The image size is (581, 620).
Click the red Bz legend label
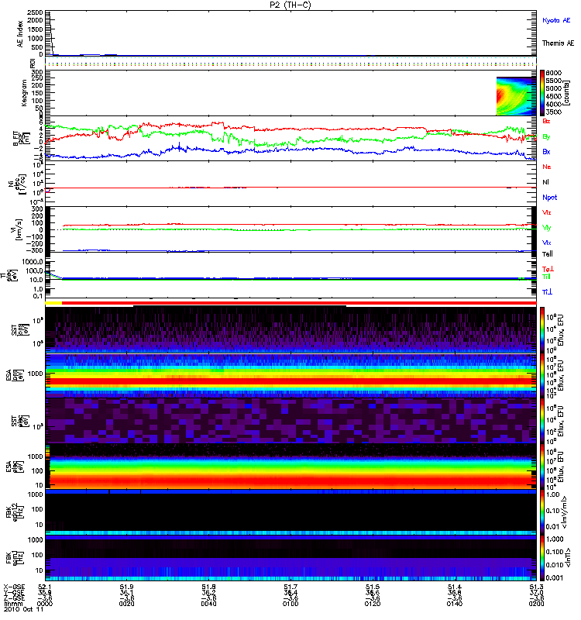click(546, 121)
